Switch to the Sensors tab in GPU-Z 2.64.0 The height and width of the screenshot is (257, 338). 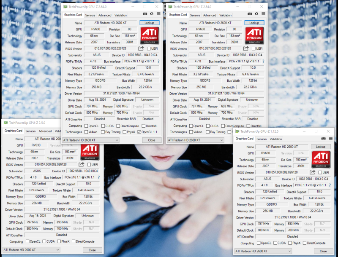click(x=90, y=15)
